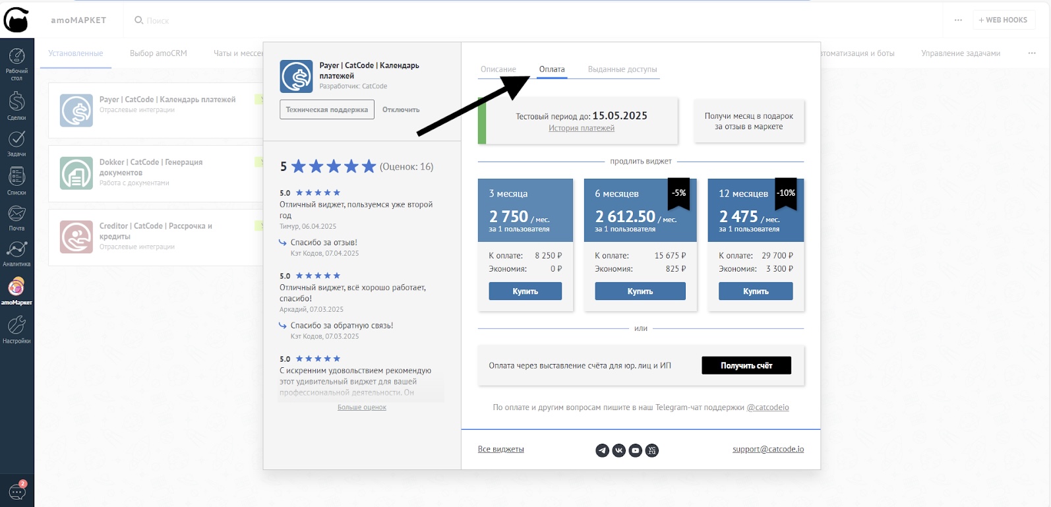Click + WEB HOOKS button

pyautogui.click(x=1003, y=20)
